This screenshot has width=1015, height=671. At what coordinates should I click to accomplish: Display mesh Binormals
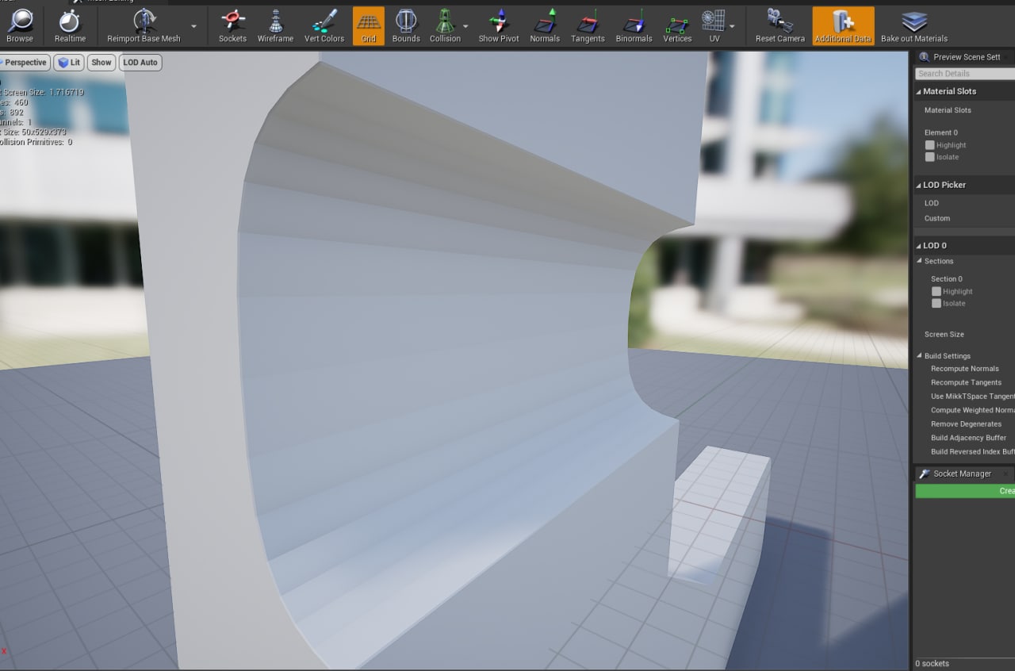click(634, 26)
